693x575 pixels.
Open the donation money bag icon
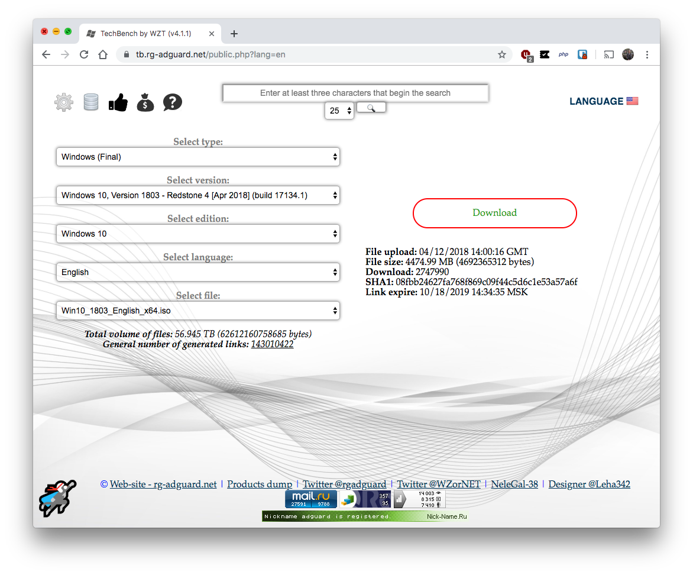pos(145,102)
